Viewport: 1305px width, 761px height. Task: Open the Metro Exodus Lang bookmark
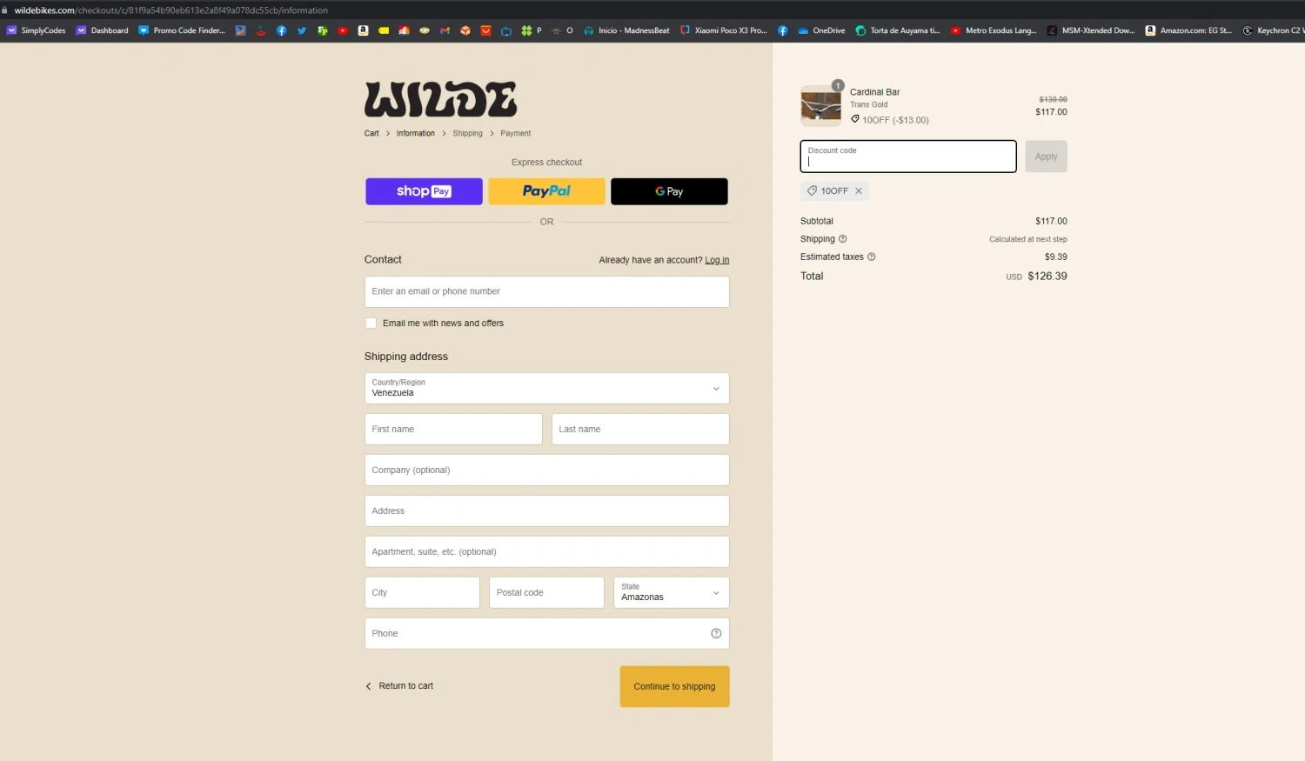click(994, 30)
